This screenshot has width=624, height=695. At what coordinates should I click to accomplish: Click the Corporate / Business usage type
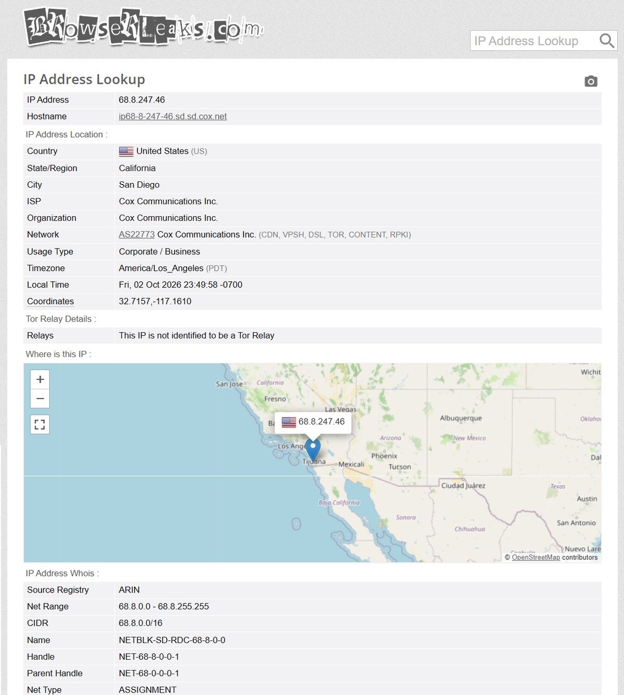160,252
